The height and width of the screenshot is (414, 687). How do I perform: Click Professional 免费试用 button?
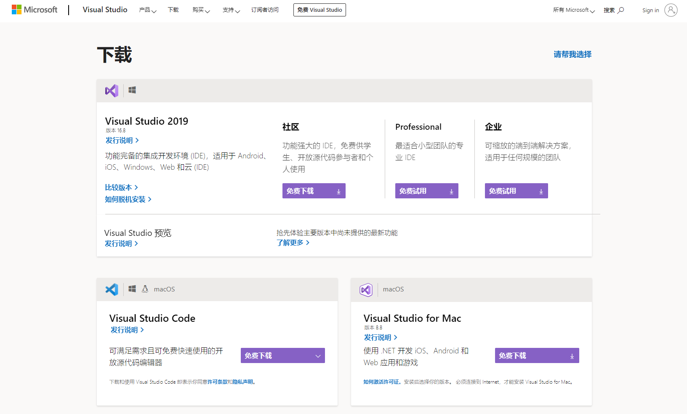(x=427, y=191)
